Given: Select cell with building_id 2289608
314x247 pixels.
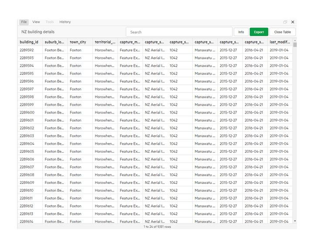Looking at the screenshot, I should click(x=30, y=175).
